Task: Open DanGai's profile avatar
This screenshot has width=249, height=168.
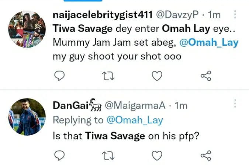Action: tap(27, 116)
